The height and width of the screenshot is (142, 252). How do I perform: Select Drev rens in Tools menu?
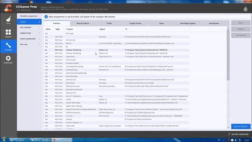coord(29,45)
